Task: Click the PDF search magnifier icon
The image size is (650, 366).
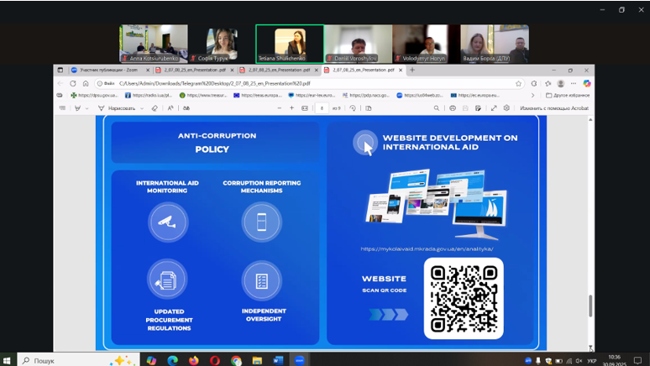Action: coord(437,108)
